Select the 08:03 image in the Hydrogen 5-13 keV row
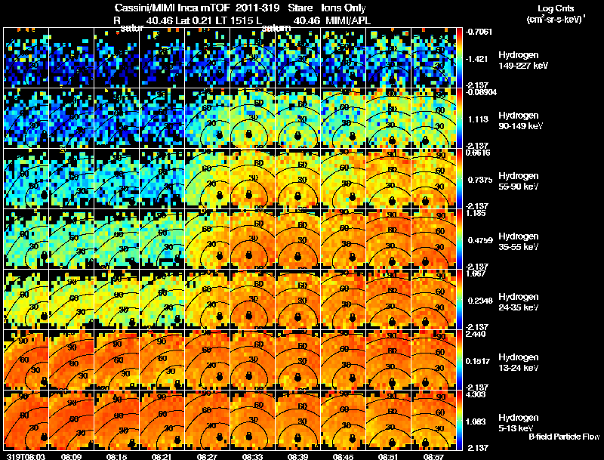604x460 pixels. point(26,420)
